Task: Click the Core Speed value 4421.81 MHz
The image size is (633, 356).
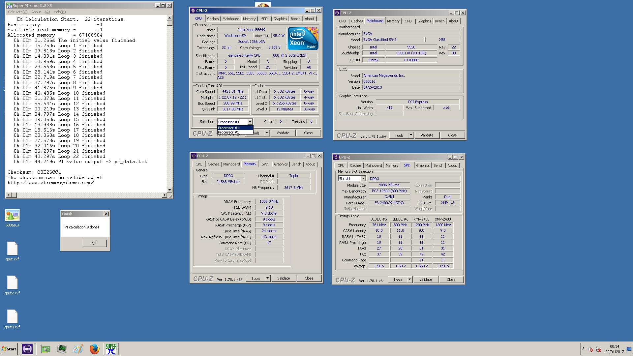Action: [232, 91]
